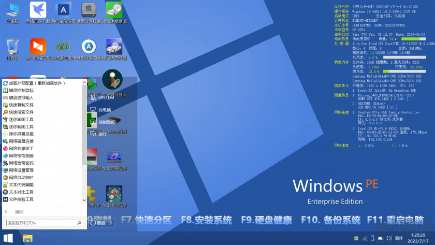This screenshot has height=245, width=435.
Task: Open File Explorer from the taskbar
Action: [x=27, y=238]
